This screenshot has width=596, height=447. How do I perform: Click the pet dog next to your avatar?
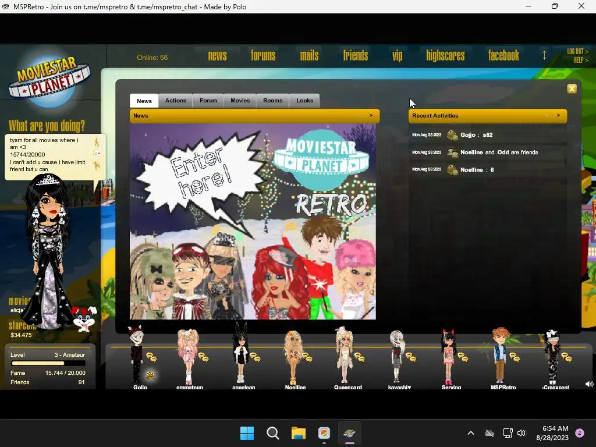[x=84, y=319]
